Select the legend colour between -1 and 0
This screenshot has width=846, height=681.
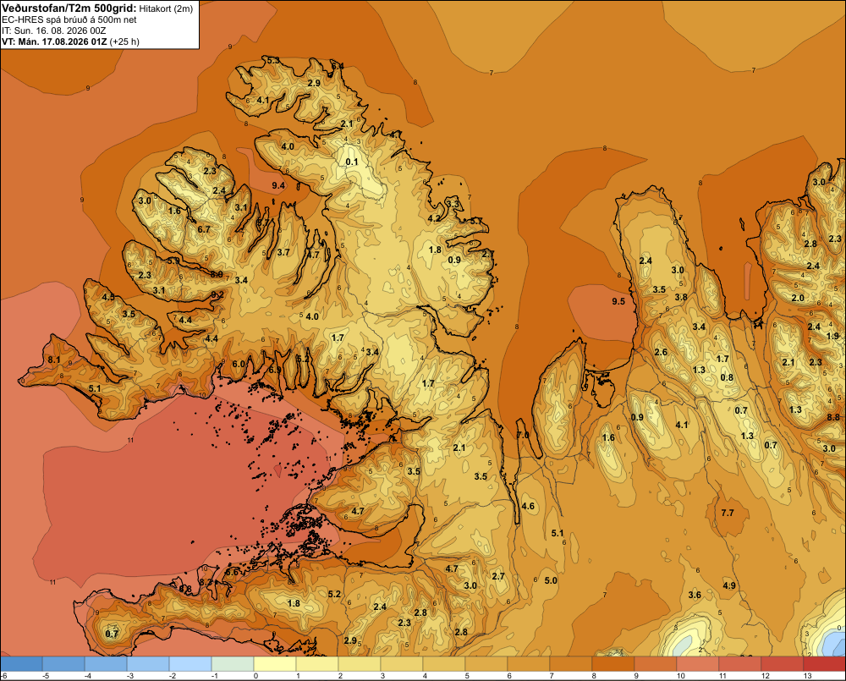click(x=233, y=663)
